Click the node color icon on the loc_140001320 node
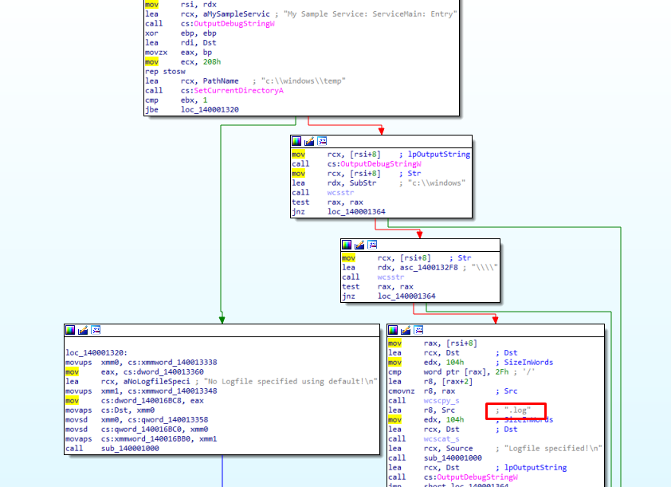Viewport: 671px width, 487px height. [x=71, y=329]
